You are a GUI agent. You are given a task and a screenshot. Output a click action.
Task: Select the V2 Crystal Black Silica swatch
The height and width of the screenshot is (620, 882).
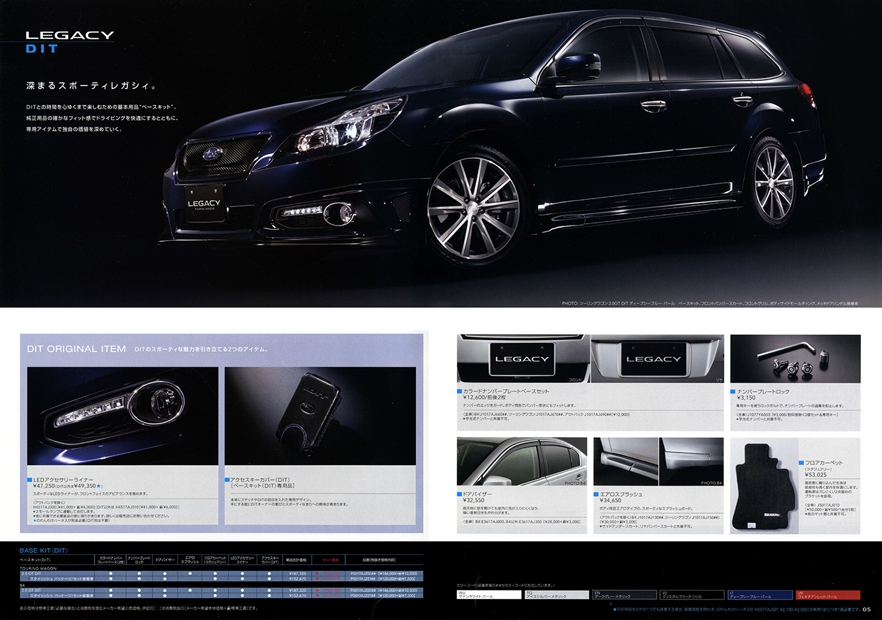point(693,594)
